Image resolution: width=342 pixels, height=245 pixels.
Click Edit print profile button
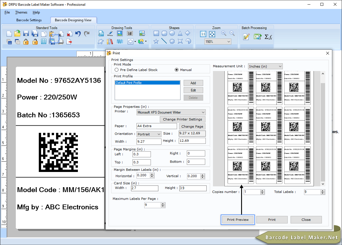193,90
